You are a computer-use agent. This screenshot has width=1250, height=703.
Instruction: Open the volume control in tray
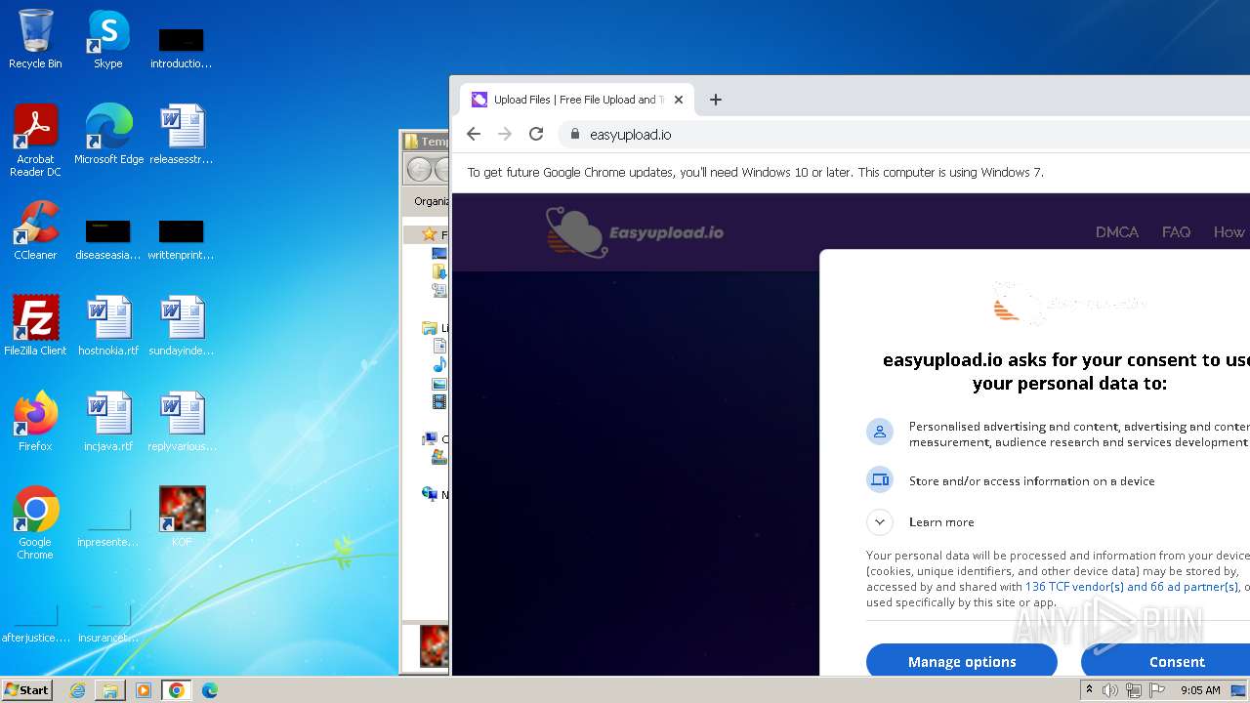pos(1110,690)
